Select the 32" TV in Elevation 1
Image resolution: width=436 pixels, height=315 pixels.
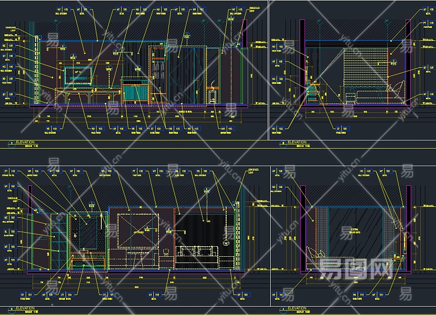pos(78,76)
